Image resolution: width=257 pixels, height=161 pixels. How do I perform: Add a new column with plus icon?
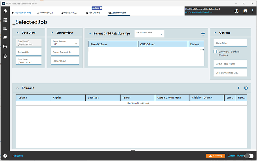(246, 88)
